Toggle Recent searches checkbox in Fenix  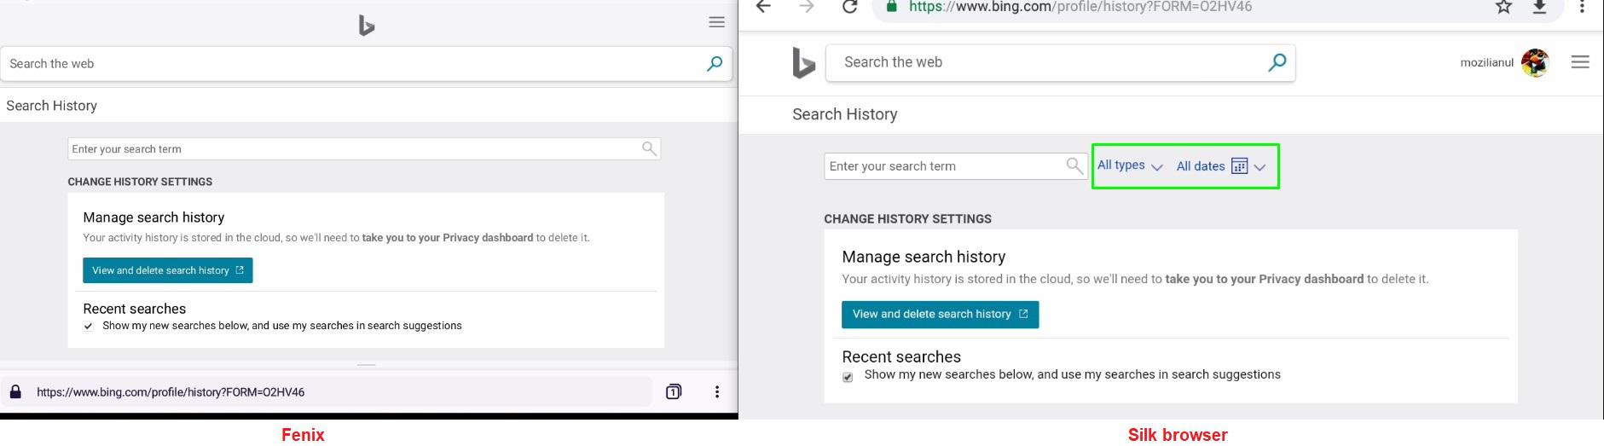click(x=89, y=326)
